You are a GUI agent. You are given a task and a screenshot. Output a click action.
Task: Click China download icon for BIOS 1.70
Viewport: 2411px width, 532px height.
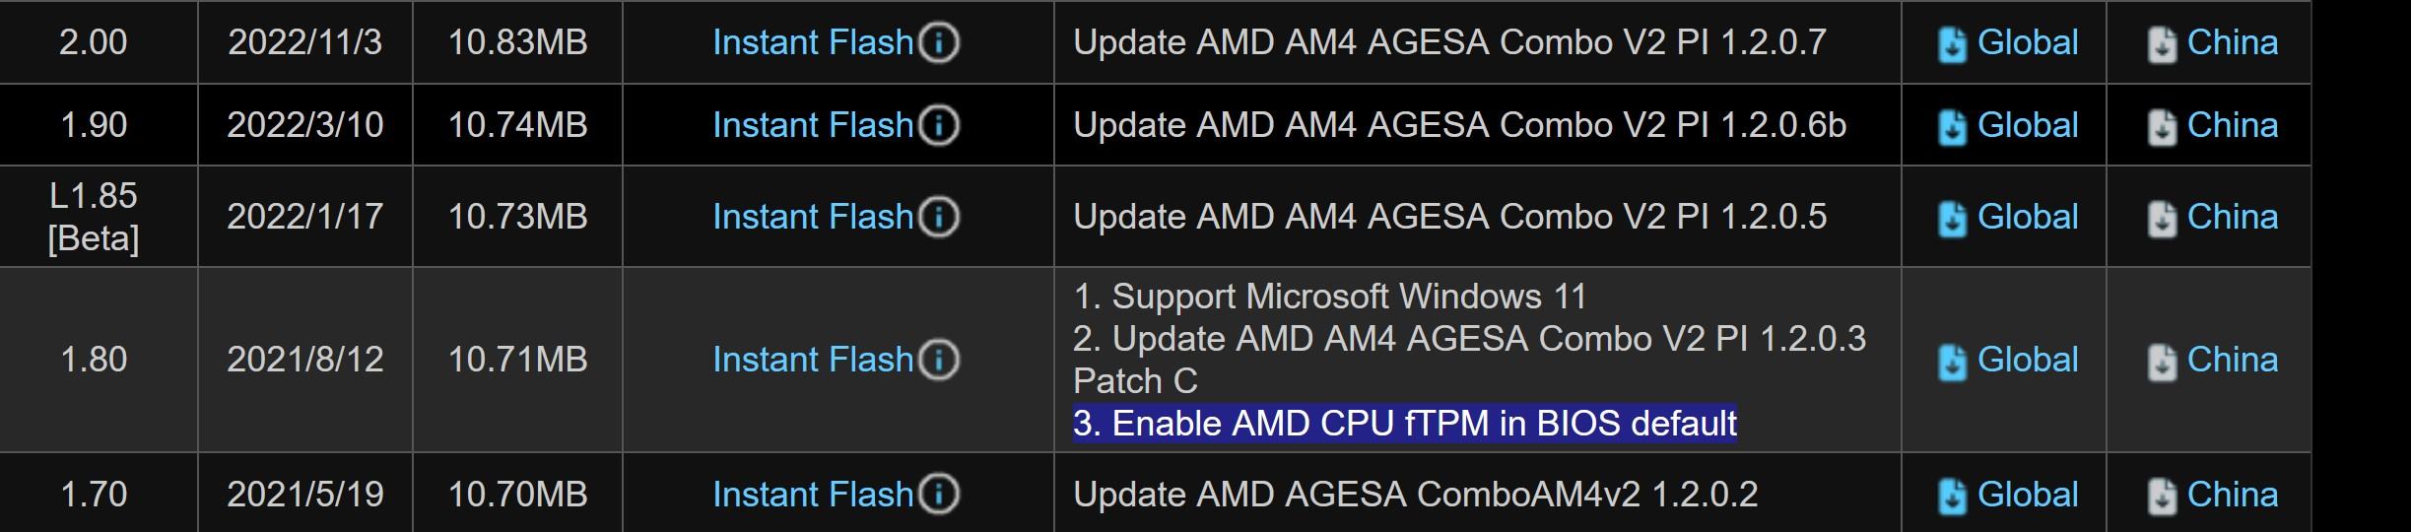2161,496
